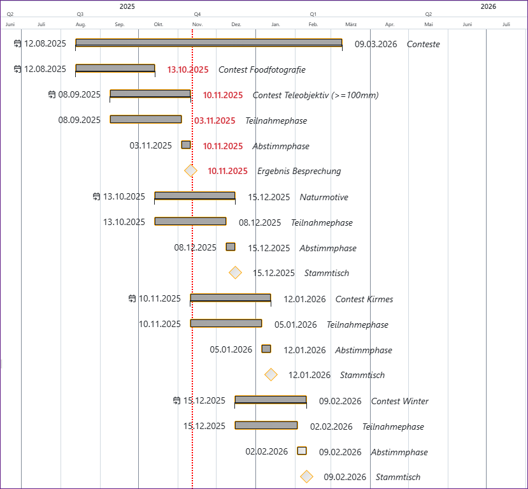This screenshot has width=528, height=489.
Task: Click the Nov. month header in the timeline
Action: (x=197, y=24)
